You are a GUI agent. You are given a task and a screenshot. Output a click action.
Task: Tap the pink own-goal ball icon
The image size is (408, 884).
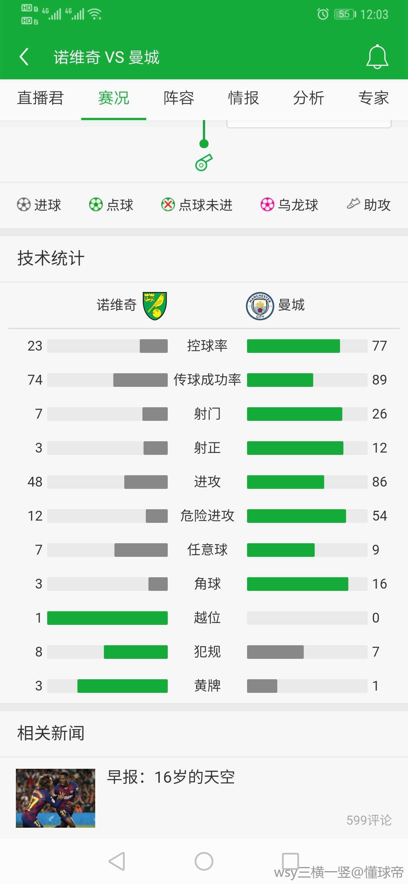(267, 205)
